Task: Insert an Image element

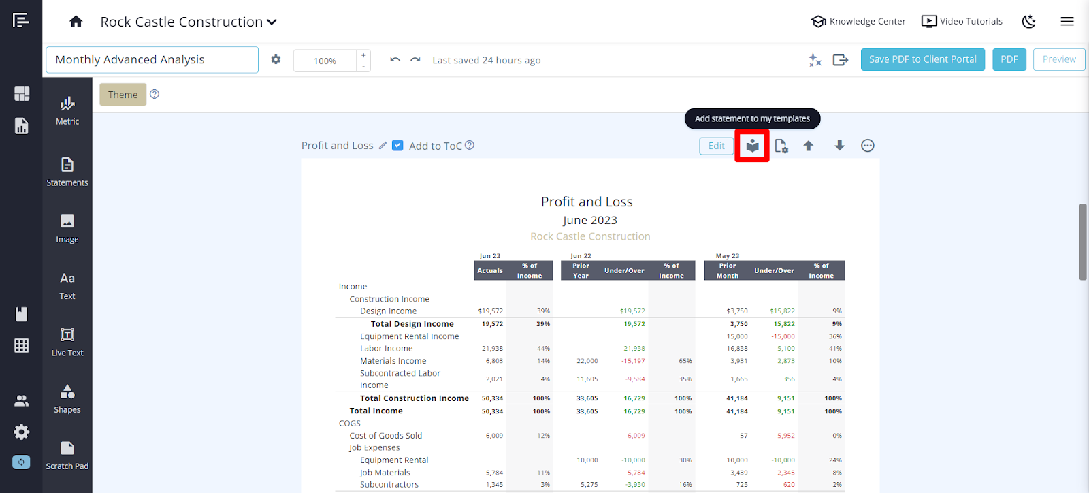Action: (x=67, y=229)
